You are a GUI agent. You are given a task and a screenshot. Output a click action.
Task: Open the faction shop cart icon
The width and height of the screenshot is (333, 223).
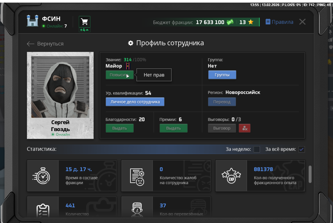pos(84,22)
